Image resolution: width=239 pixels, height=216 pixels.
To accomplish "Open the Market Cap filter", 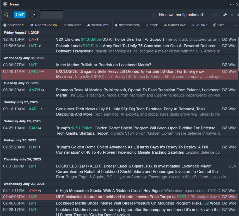I will [175, 25].
